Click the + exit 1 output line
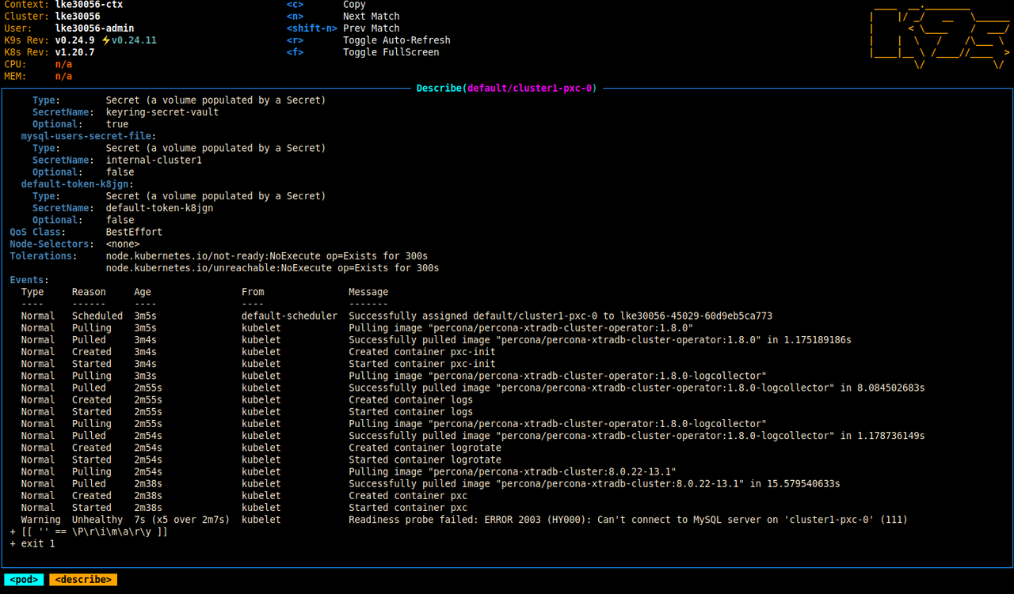1014x594 pixels. click(x=32, y=543)
